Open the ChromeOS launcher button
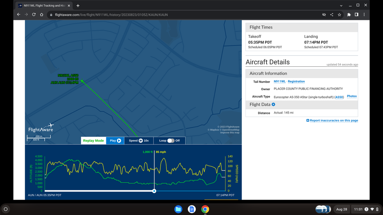Image resolution: width=383 pixels, height=215 pixels. [x=5, y=209]
